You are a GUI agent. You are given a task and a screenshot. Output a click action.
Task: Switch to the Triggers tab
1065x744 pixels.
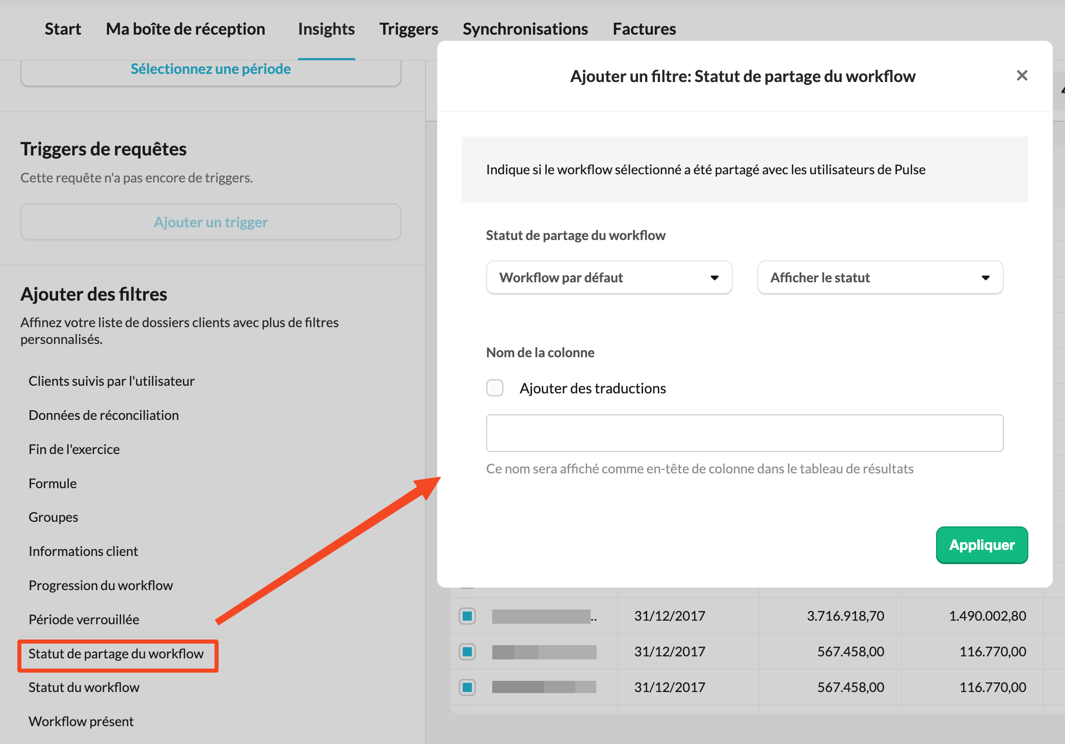[409, 29]
